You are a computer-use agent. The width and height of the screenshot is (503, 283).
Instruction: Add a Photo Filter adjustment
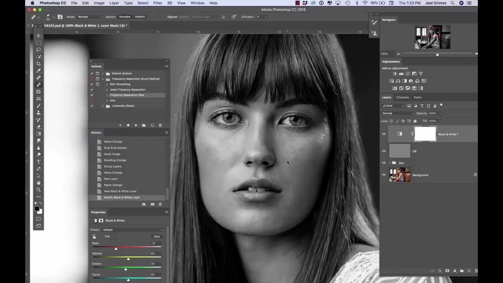coord(411,81)
